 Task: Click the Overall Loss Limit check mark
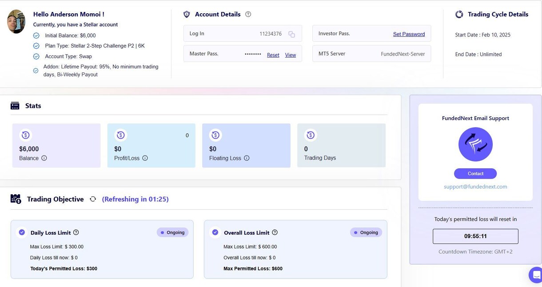215,232
